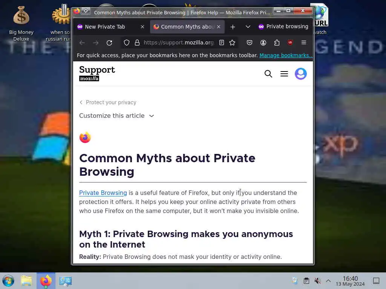
Task: Close the New Private Tab
Action: point(142,27)
